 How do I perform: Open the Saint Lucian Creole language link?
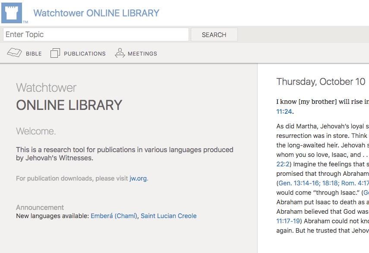pos(168,216)
